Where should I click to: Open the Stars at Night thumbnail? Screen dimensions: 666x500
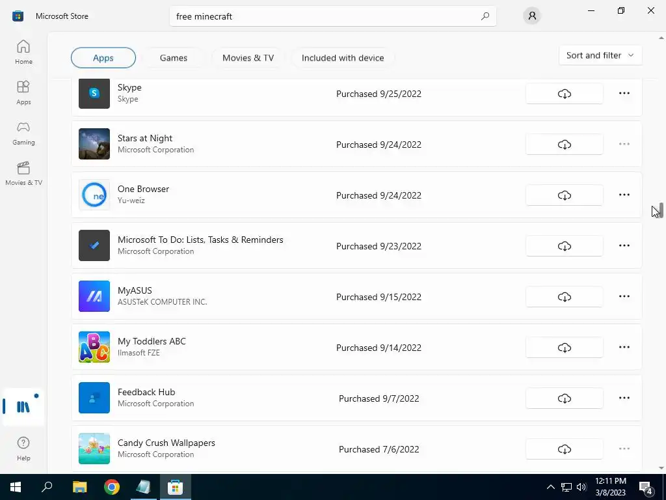pos(94,144)
